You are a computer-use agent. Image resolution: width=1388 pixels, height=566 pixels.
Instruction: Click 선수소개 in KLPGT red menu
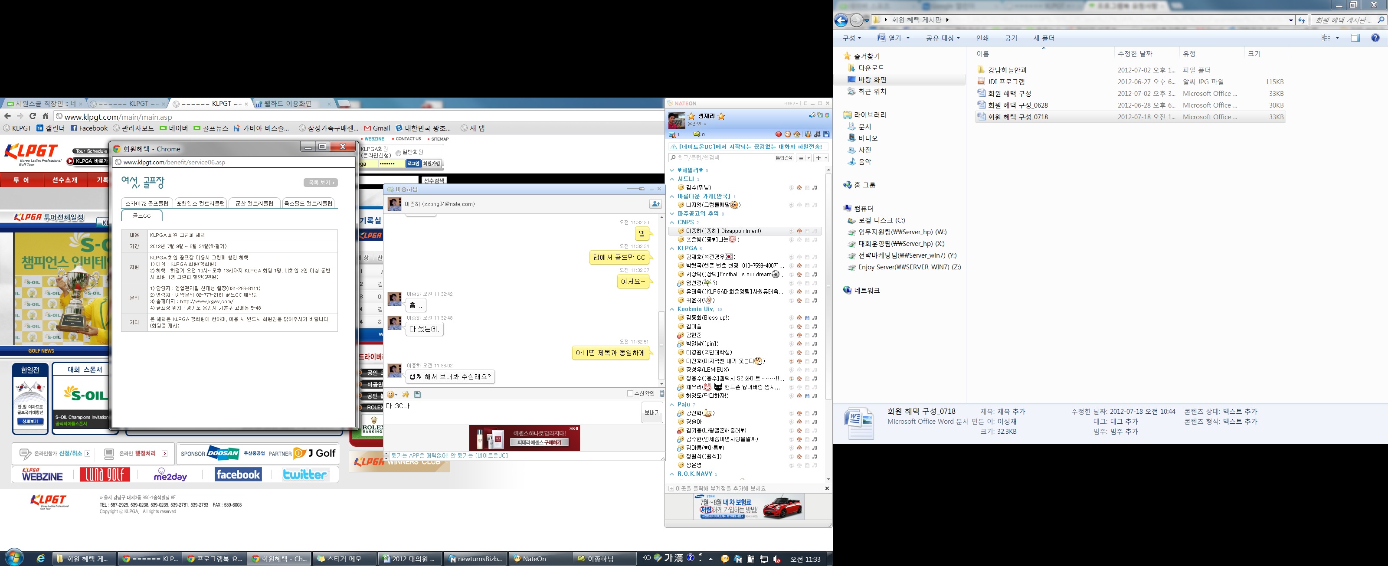pos(65,180)
